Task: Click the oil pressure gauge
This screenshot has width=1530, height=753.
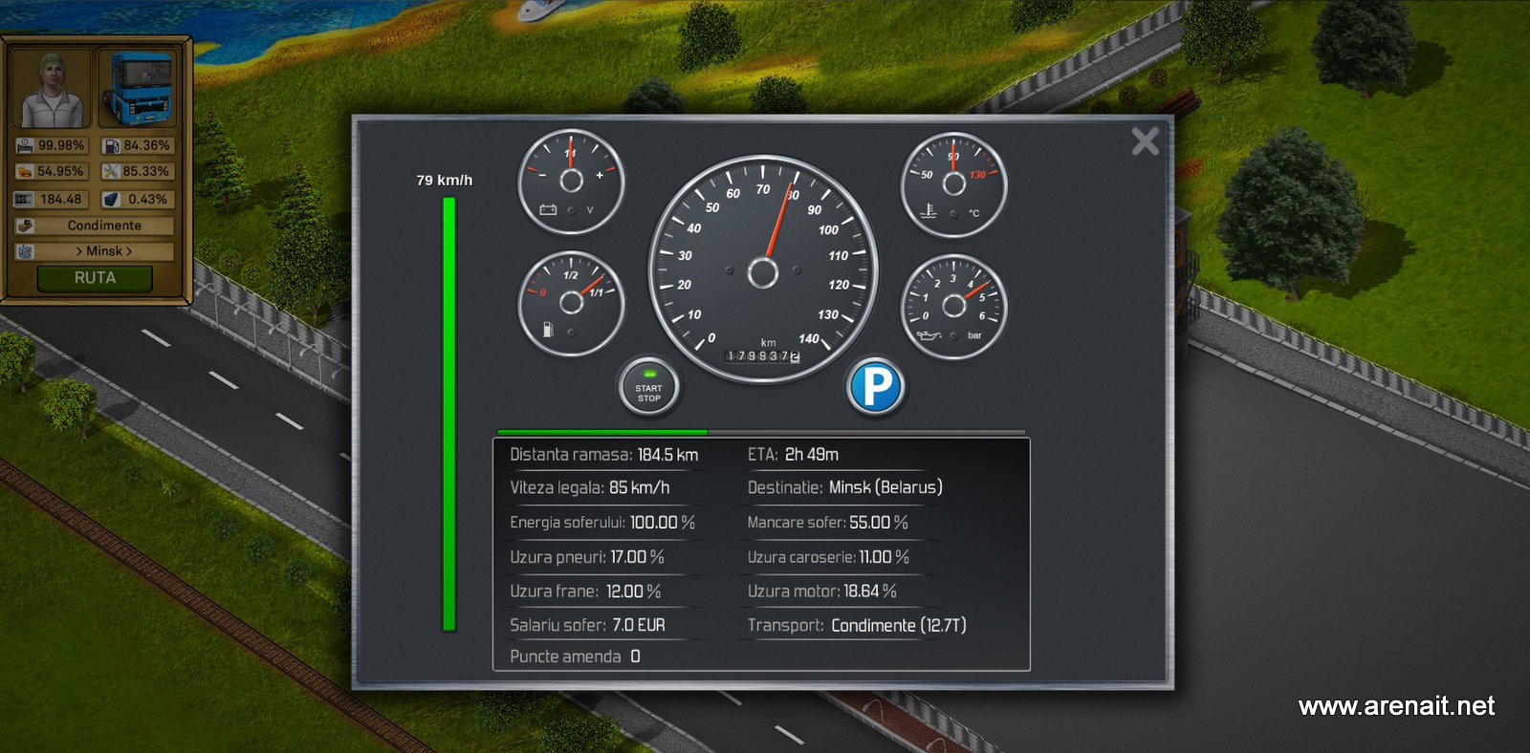Action: click(953, 306)
